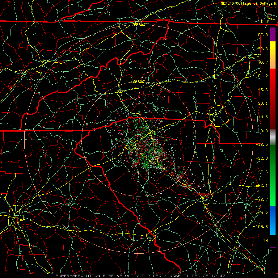Click the -109.8 velocity scale value
Screen dimensions: 278x278
coord(260,227)
